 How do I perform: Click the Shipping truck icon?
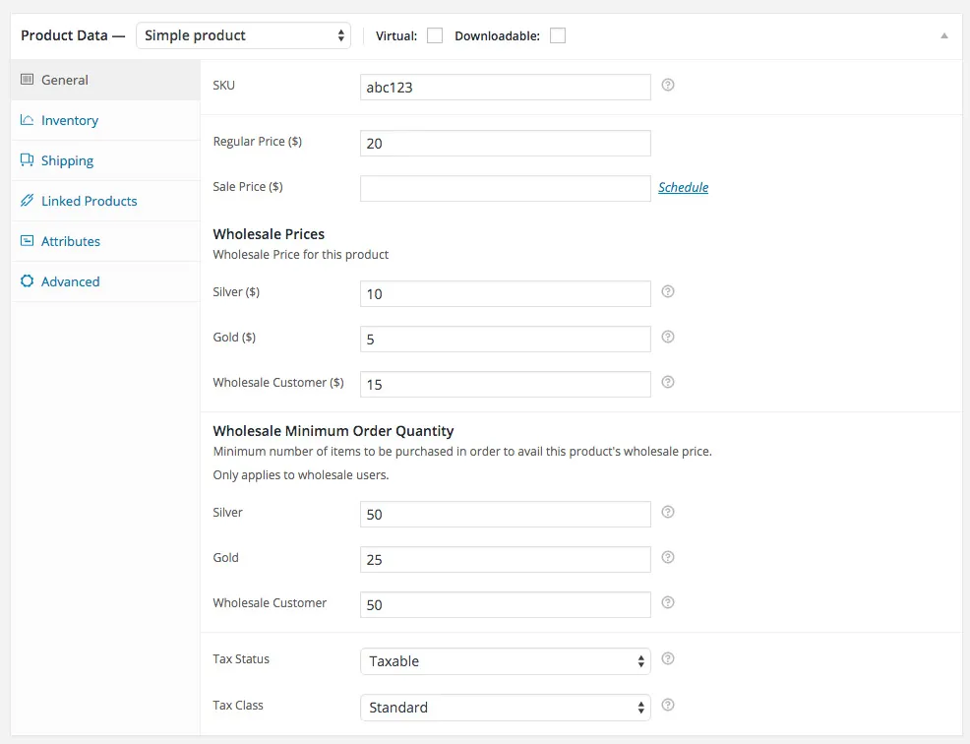coord(29,159)
